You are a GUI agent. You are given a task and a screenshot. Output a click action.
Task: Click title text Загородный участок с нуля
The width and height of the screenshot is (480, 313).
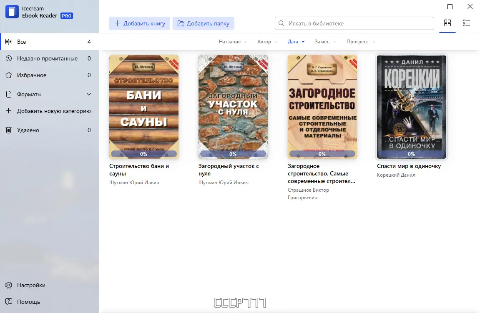(x=229, y=170)
